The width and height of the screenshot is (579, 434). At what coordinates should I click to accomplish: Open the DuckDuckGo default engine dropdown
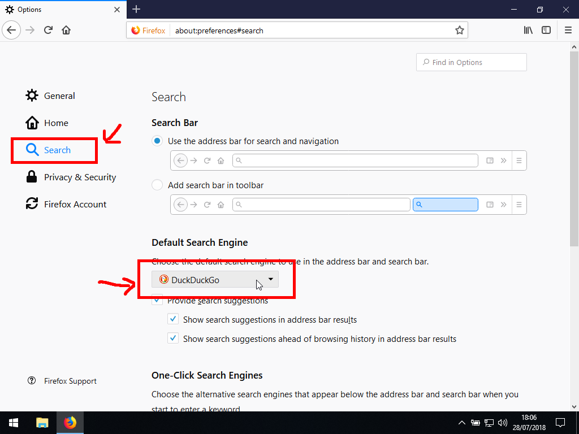(215, 280)
